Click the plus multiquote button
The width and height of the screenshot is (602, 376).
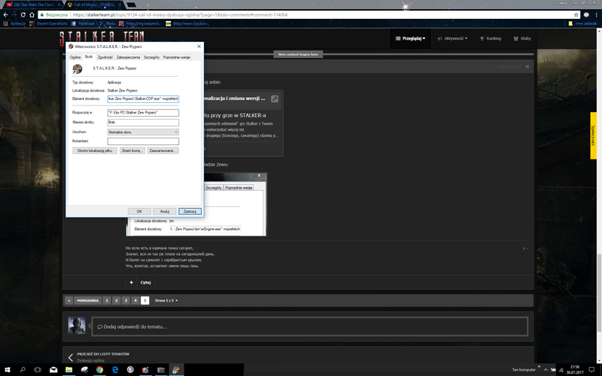(x=131, y=283)
